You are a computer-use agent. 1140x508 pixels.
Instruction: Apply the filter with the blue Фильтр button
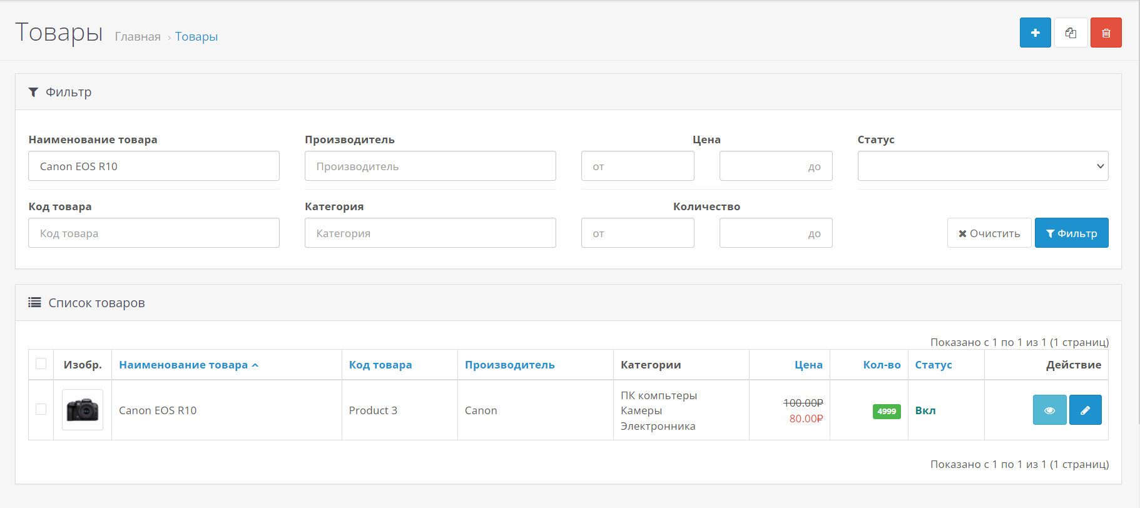click(1071, 233)
